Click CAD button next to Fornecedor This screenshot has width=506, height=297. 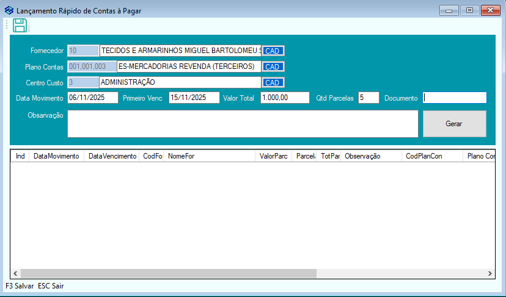(x=273, y=51)
